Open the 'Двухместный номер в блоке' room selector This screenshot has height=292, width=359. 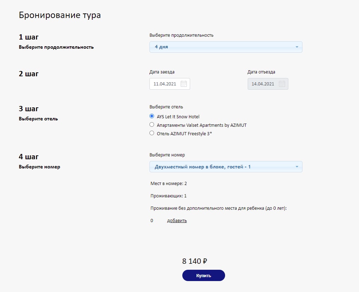[226, 167]
